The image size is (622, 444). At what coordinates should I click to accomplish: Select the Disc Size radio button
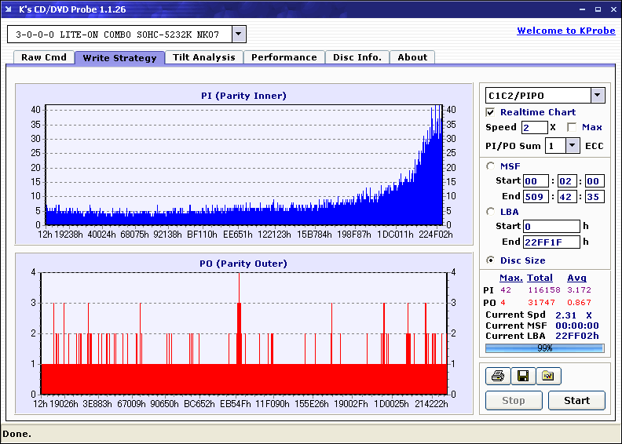(x=491, y=260)
